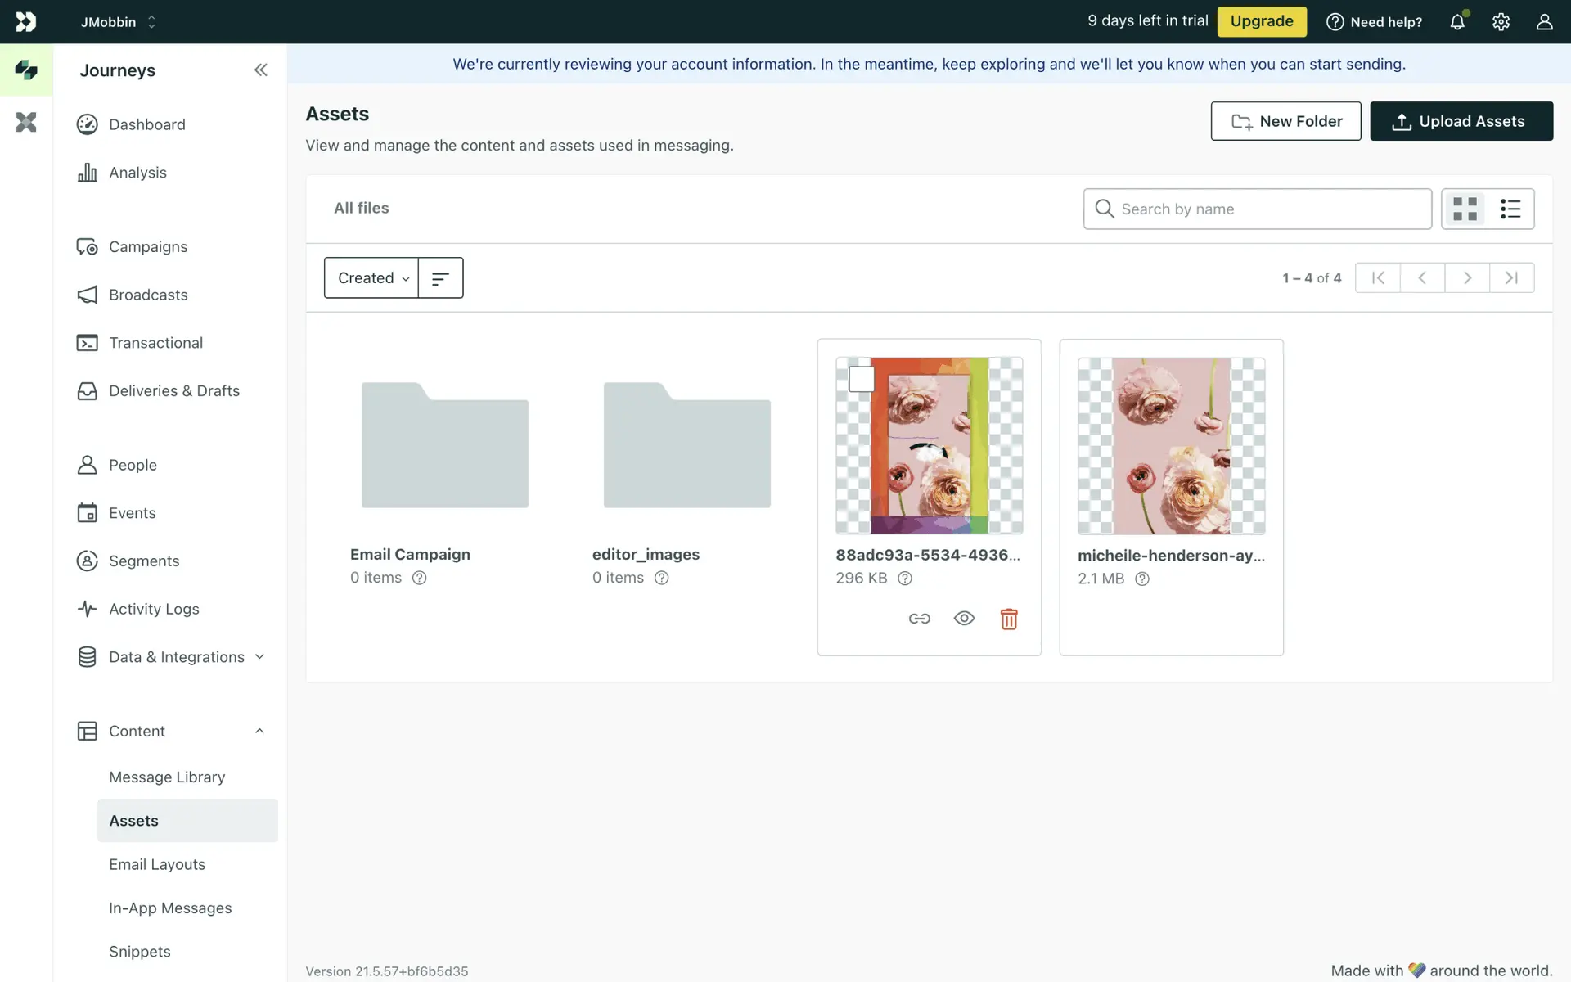
Task: Preview 88adc93a asset with eye icon
Action: 964,619
